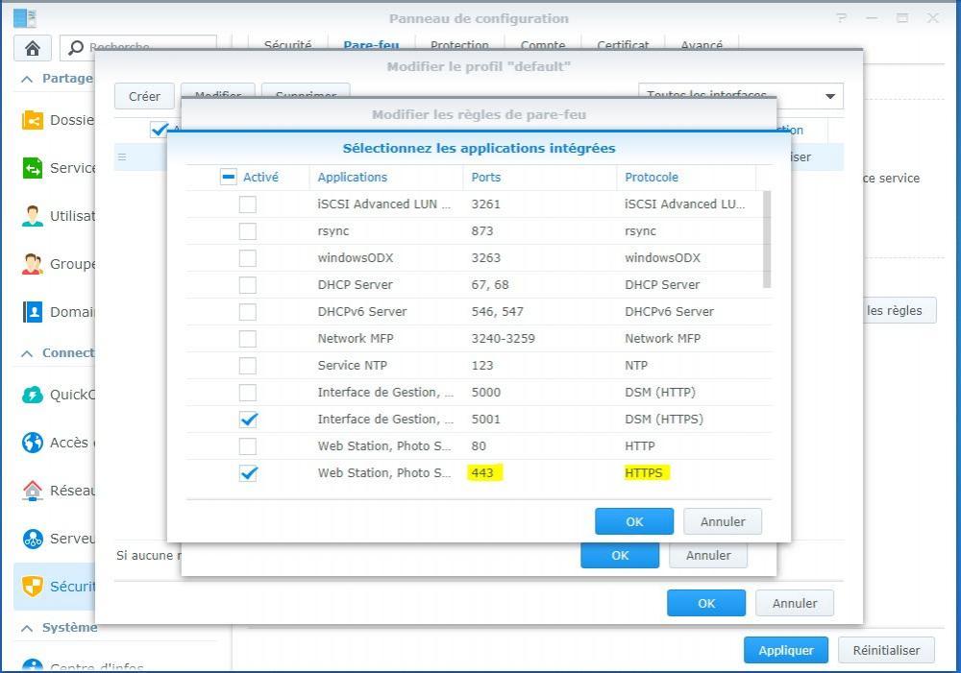
Task: Open the Accès externe globe icon
Action: [33, 443]
